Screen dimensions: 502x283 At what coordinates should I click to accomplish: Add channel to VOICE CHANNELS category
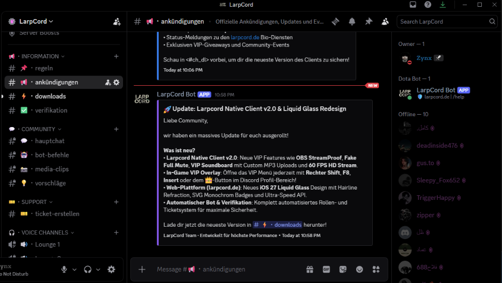coord(116,232)
